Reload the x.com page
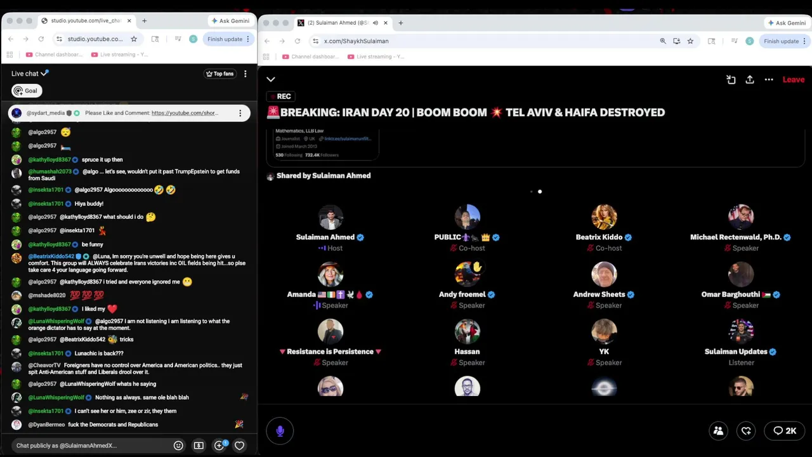 [298, 41]
